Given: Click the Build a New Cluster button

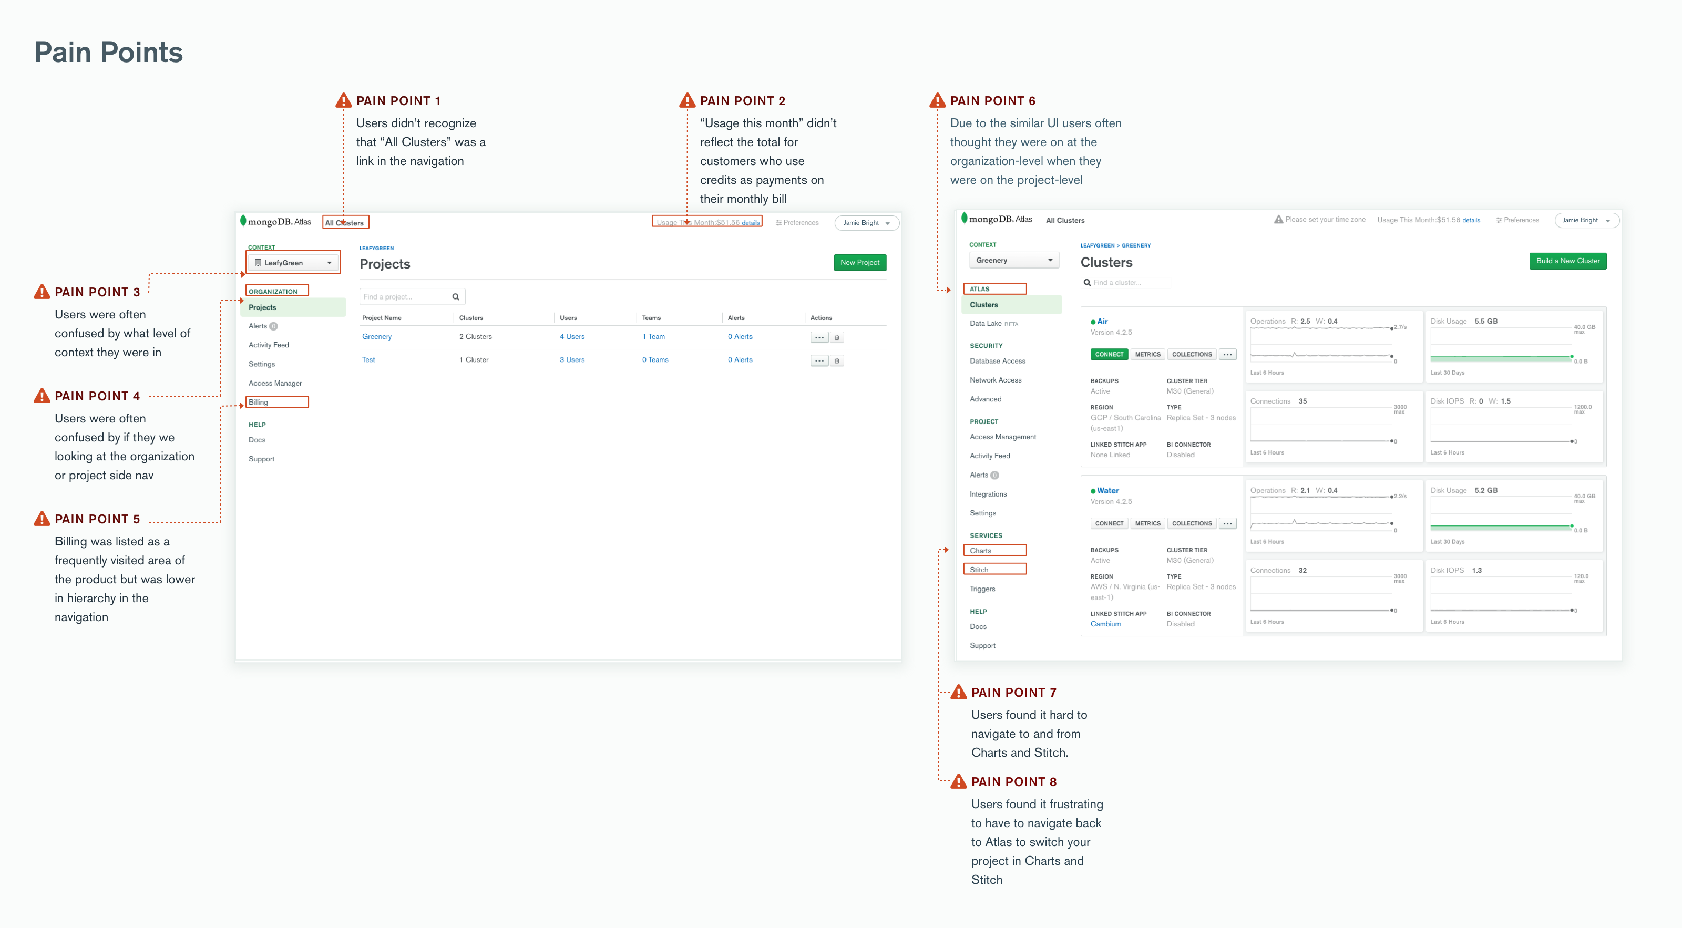Looking at the screenshot, I should (x=1568, y=261).
